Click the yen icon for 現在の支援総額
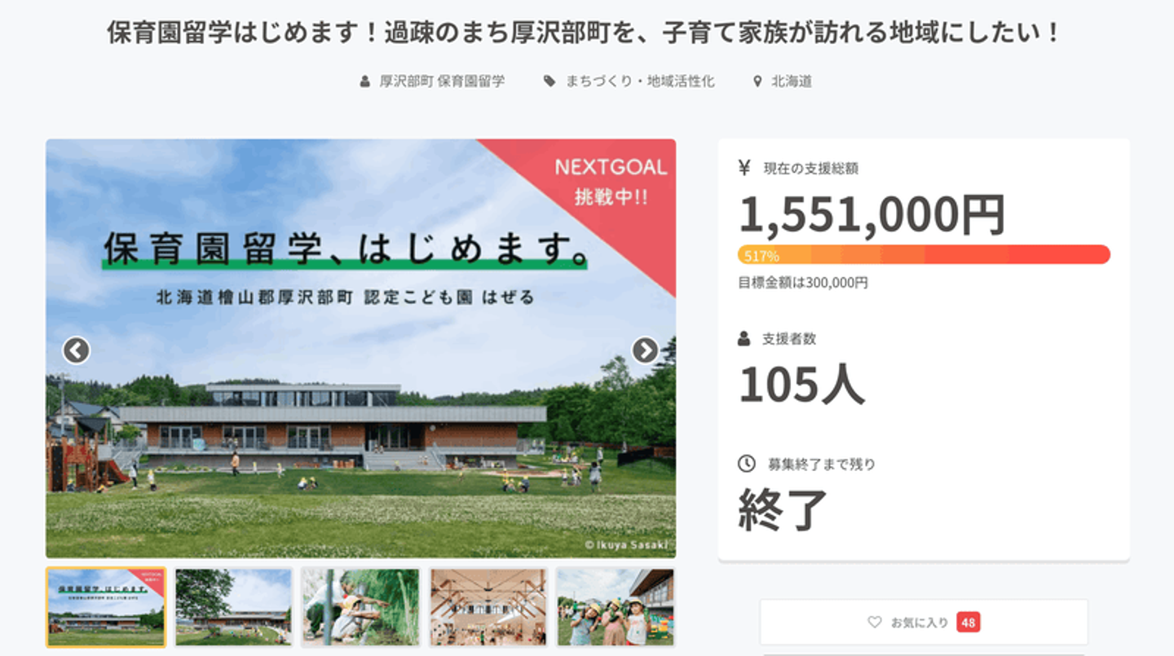This screenshot has height=656, width=1174. pyautogui.click(x=744, y=168)
